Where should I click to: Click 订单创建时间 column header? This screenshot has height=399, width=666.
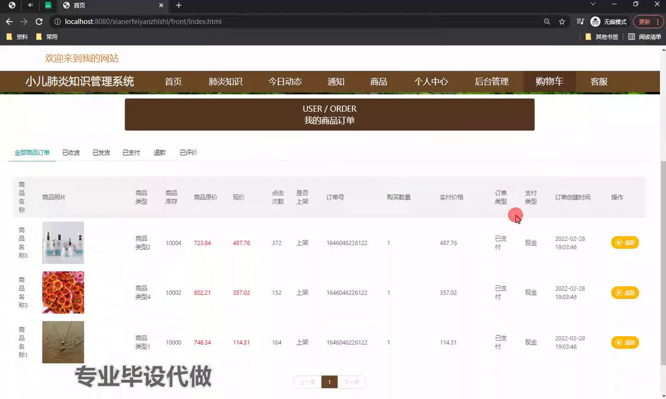click(573, 197)
